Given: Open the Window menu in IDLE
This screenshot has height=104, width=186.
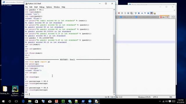Looking at the screenshot, I should coord(57,7).
